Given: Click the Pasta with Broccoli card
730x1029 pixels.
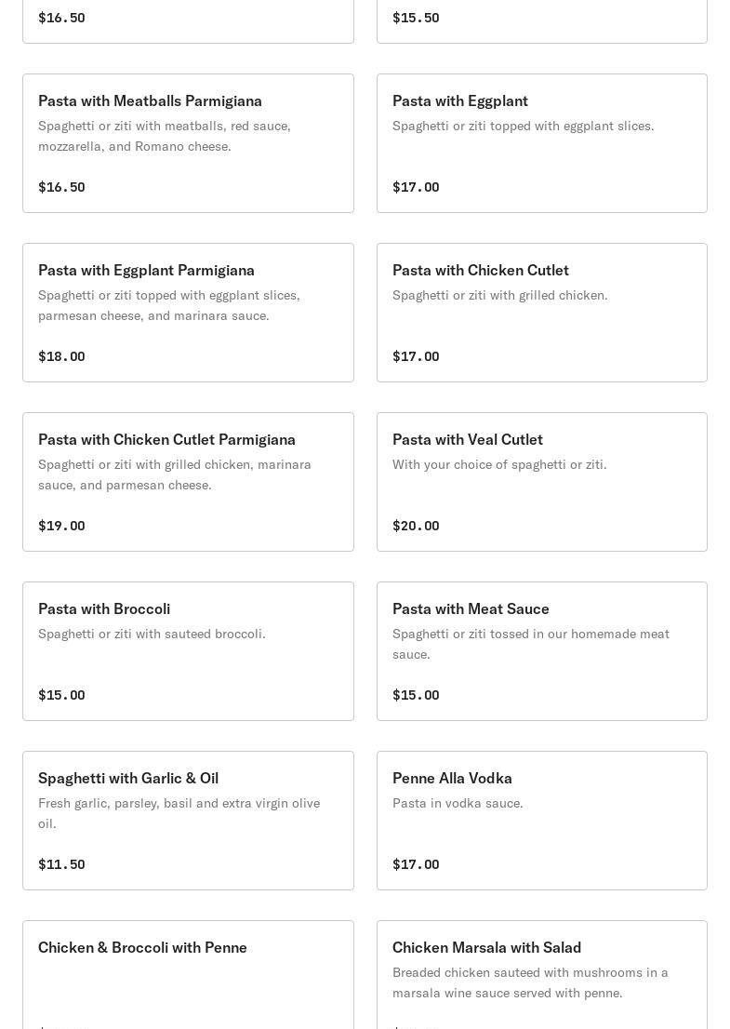Looking at the screenshot, I should [x=188, y=651].
